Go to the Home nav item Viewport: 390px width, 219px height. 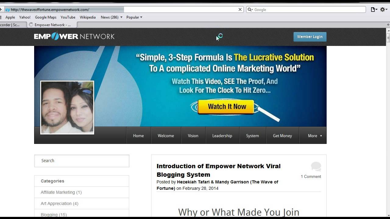[x=138, y=136]
